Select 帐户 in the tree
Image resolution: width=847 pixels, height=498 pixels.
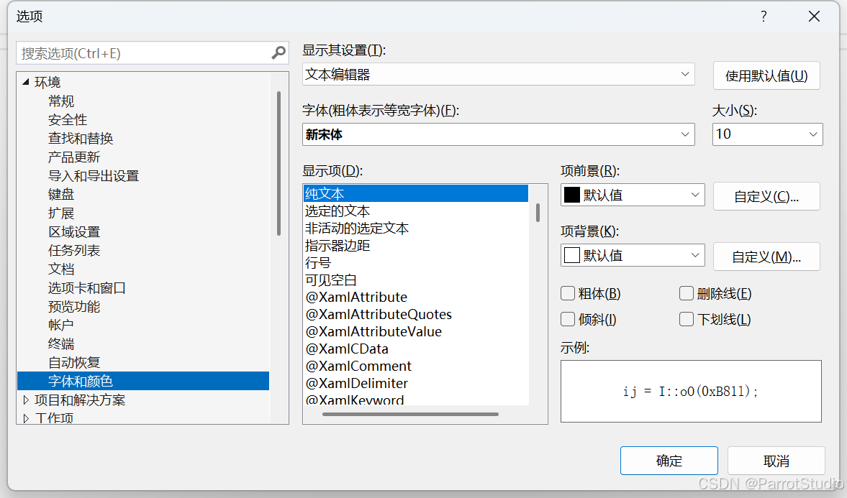61,326
